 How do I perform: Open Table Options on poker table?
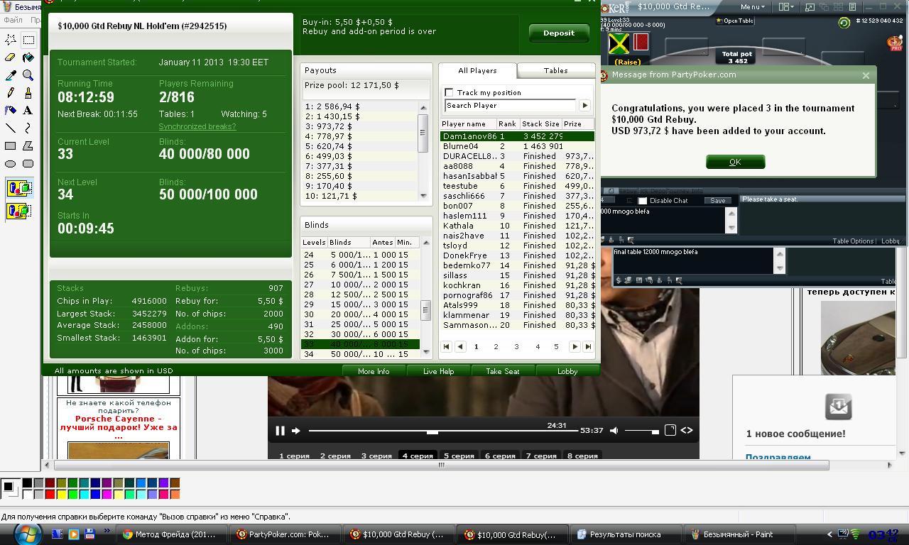(853, 241)
